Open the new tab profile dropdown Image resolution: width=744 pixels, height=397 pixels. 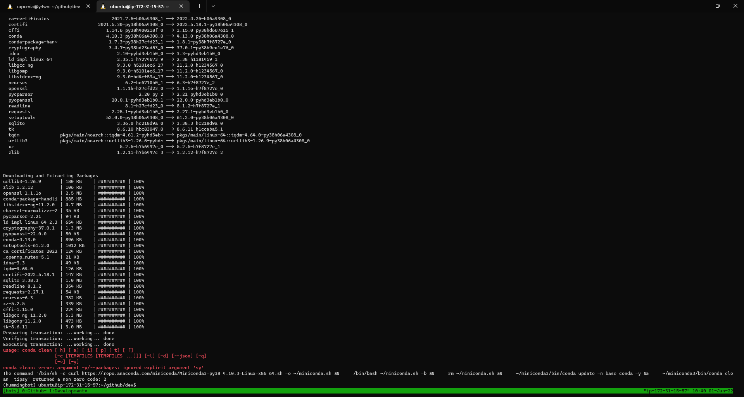click(x=213, y=6)
